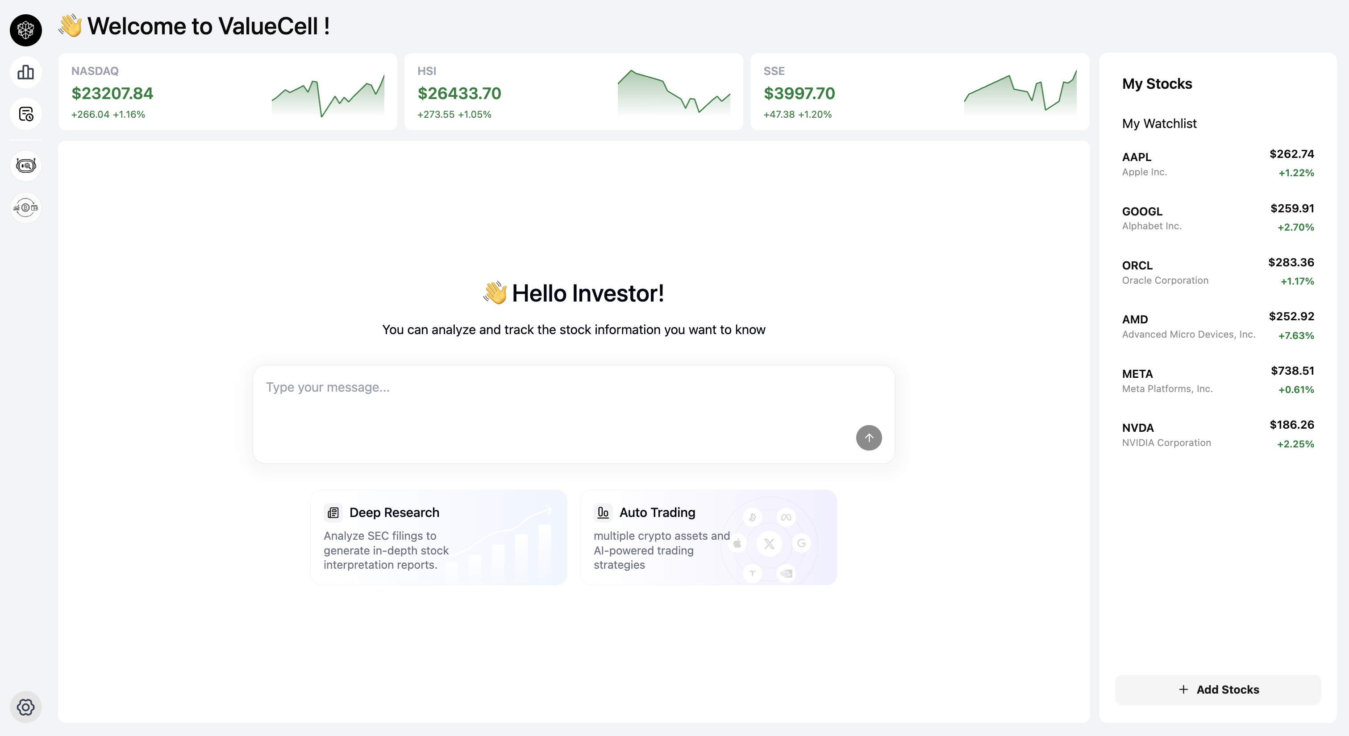
Task: Open the market dashboard via bar chart icon
Action: click(x=25, y=72)
